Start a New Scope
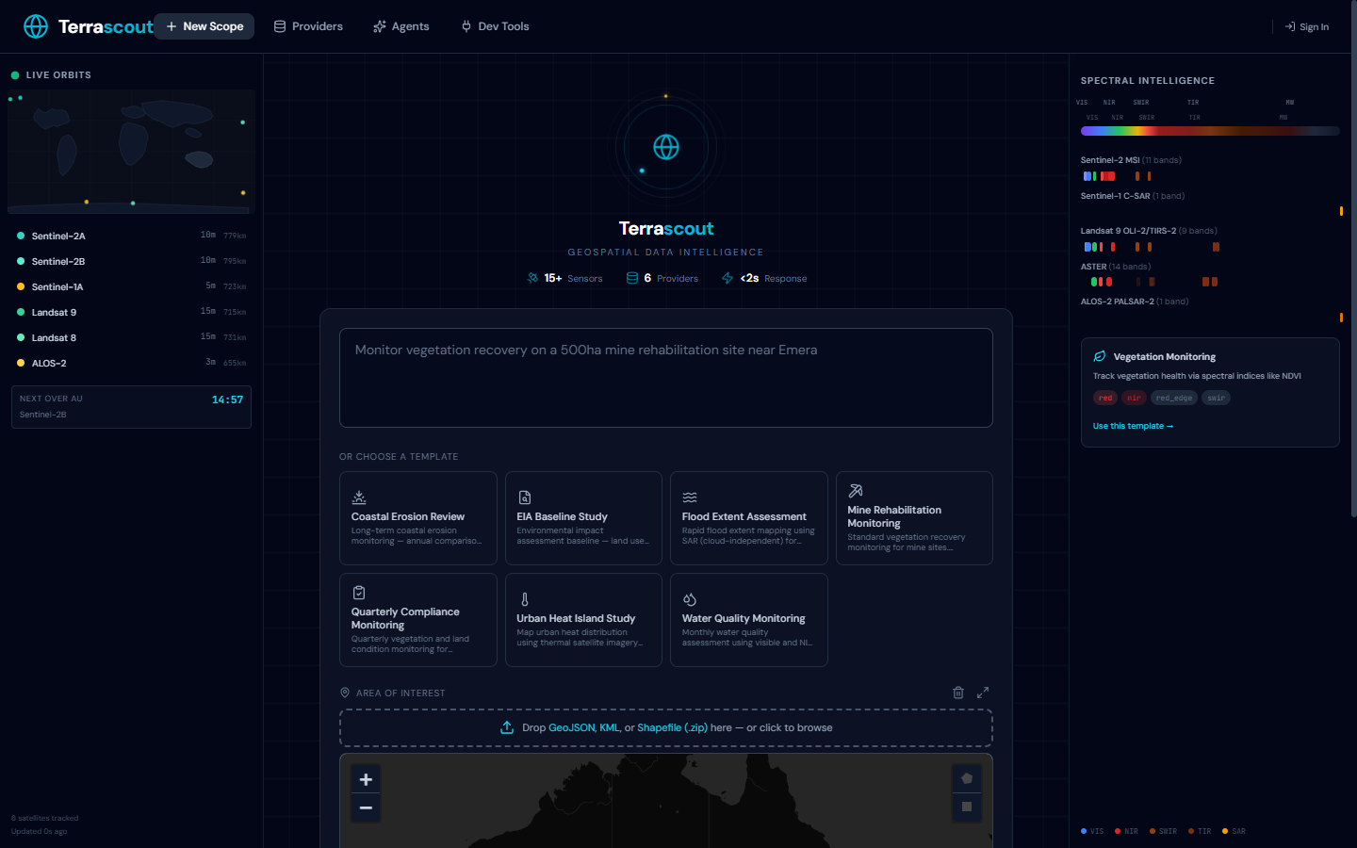Viewport: 1357px width, 848px height. click(x=204, y=26)
